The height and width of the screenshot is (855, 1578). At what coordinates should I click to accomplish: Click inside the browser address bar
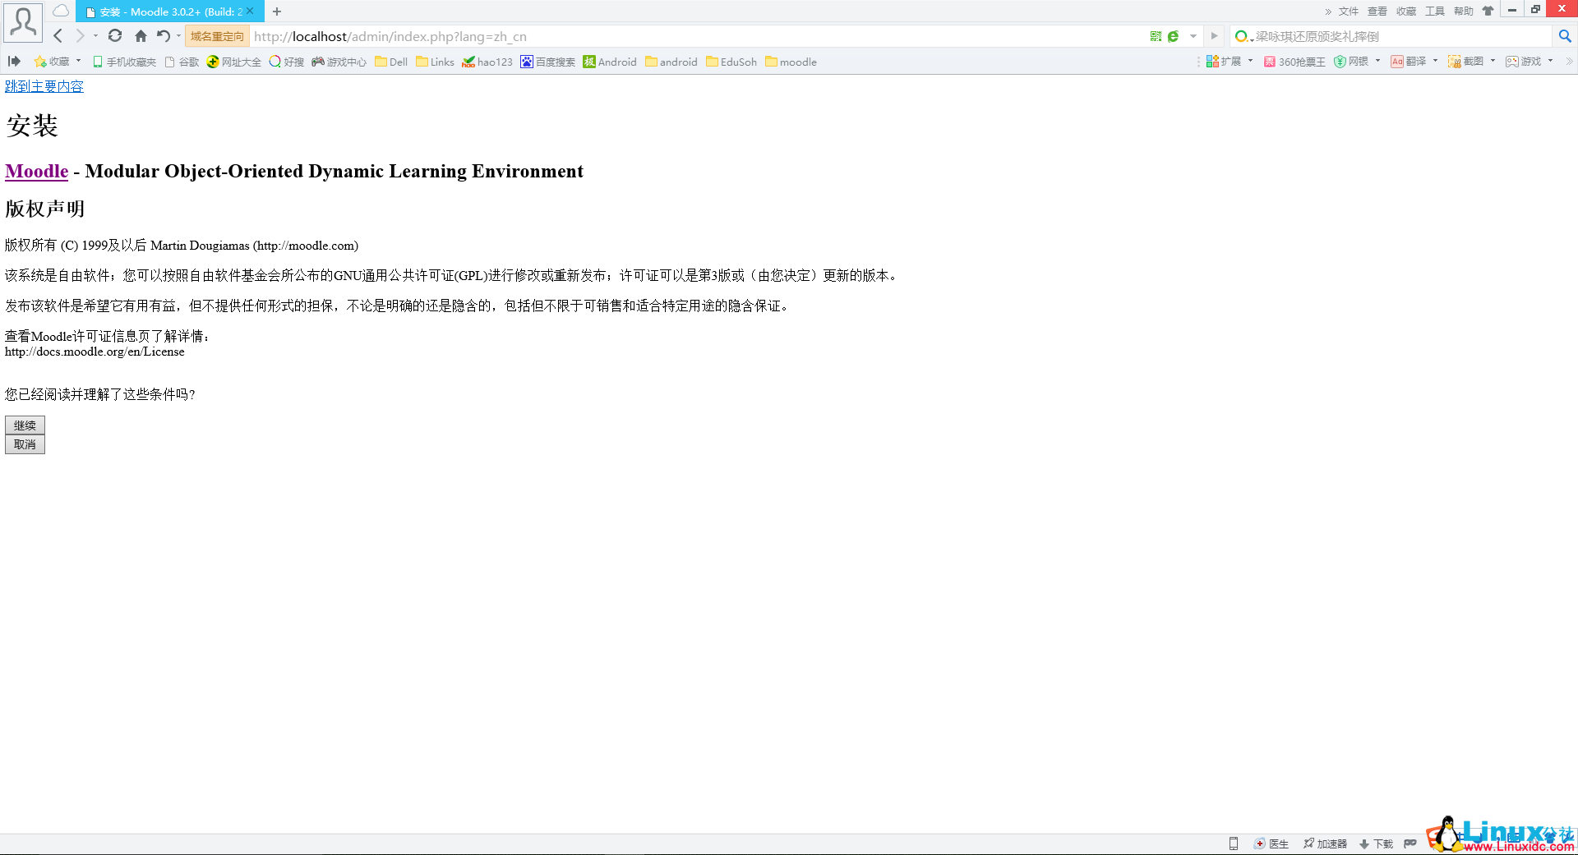coord(657,36)
